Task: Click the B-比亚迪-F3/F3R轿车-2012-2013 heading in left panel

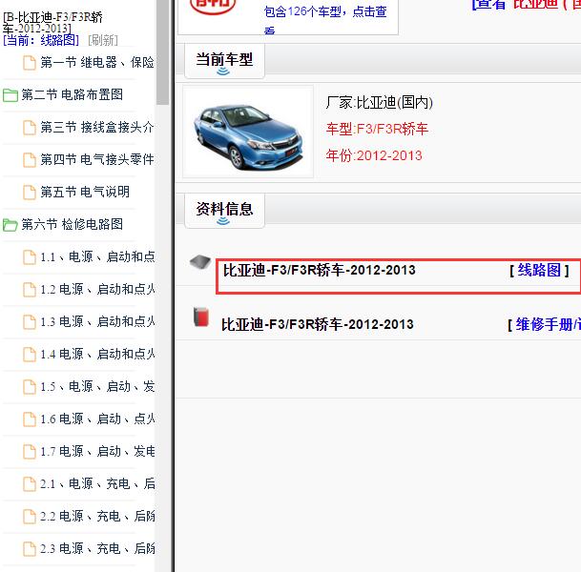Action: (52, 23)
